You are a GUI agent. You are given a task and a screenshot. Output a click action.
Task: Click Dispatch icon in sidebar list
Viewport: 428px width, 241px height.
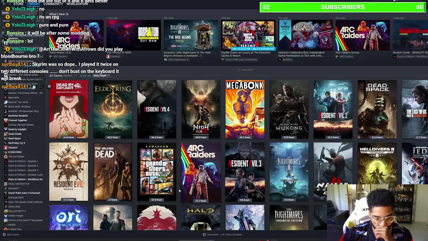coord(6,147)
